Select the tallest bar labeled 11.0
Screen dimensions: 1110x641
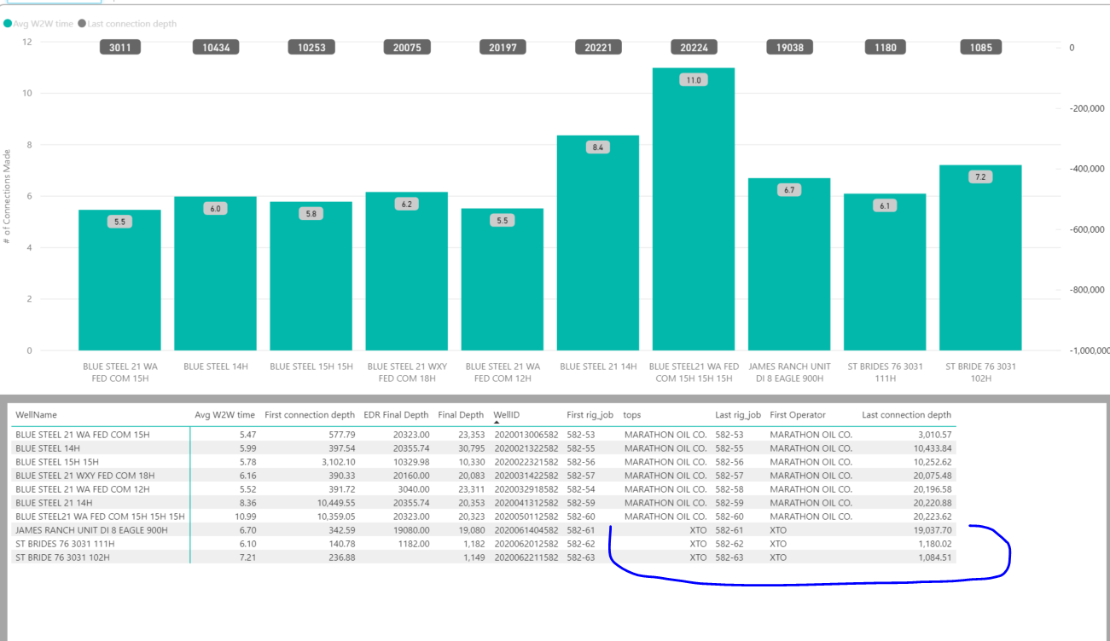pos(694,209)
